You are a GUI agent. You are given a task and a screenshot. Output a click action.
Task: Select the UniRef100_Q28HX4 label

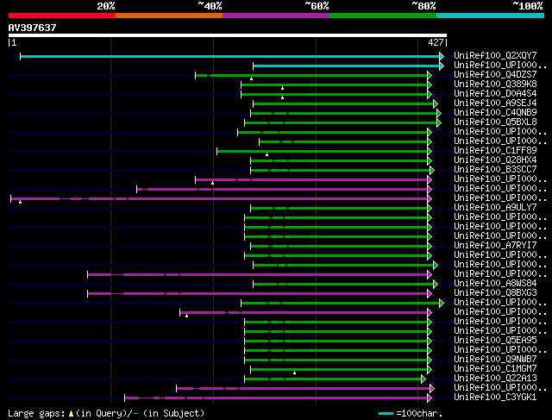tap(495, 160)
